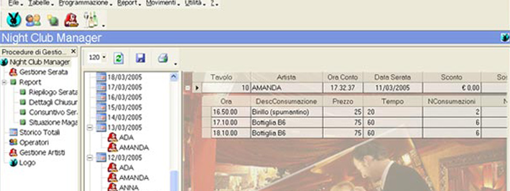The height and width of the screenshot is (191, 510).
Task: Open the File menu
Action: (x=15, y=3)
